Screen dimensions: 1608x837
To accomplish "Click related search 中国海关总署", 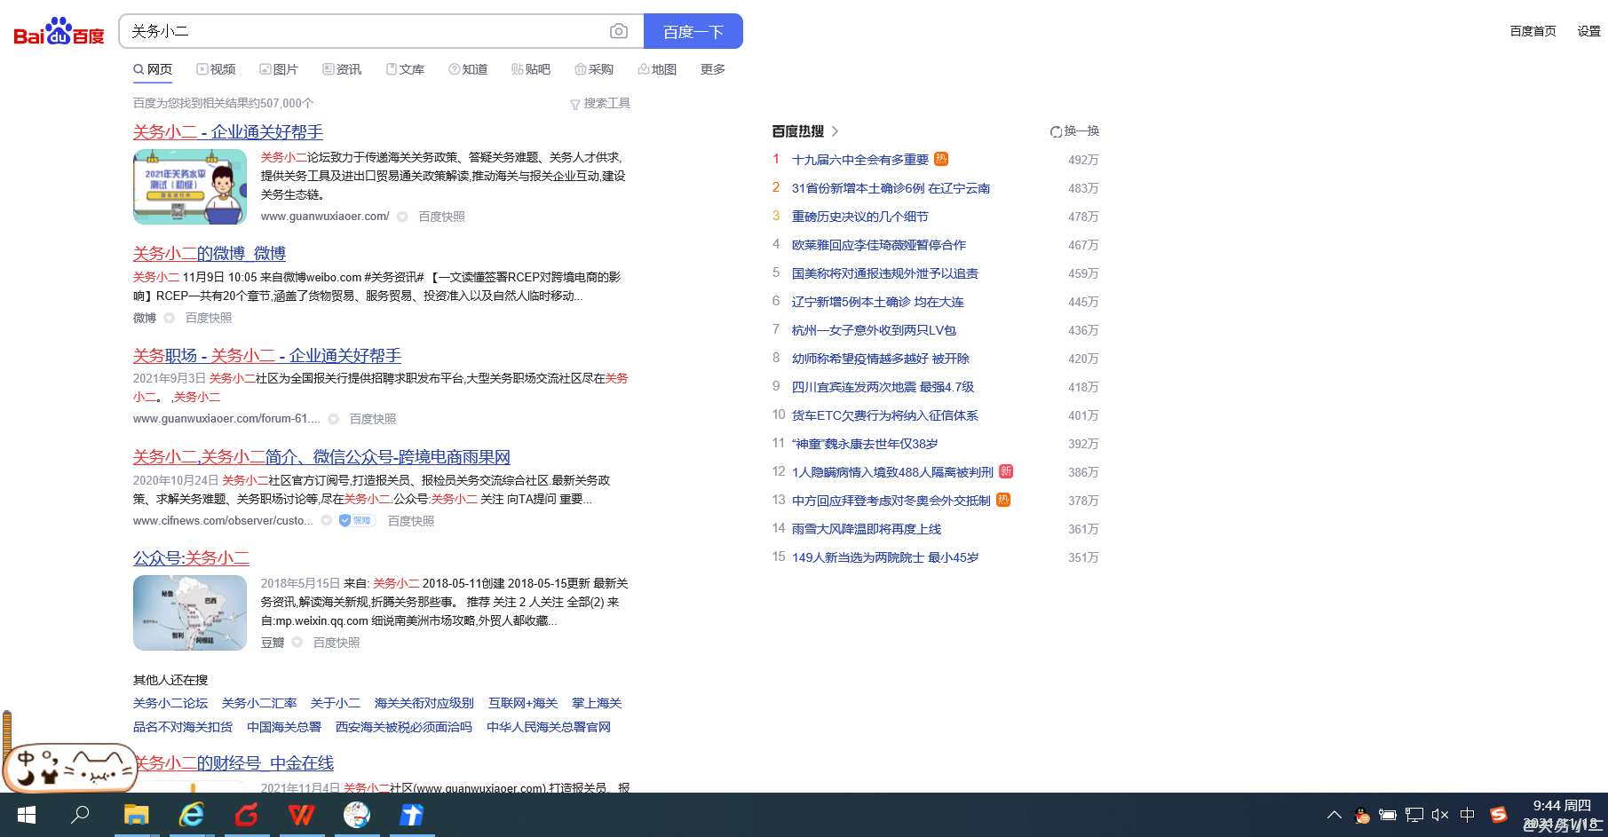I will click(x=284, y=727).
